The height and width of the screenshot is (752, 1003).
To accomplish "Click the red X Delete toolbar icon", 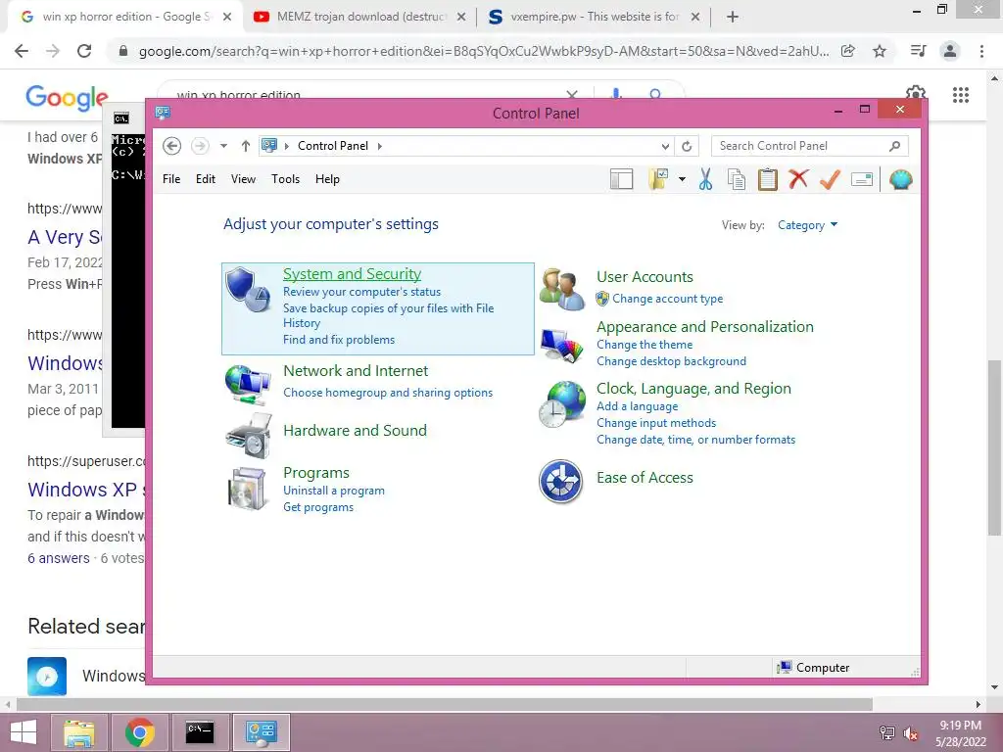I will [797, 179].
